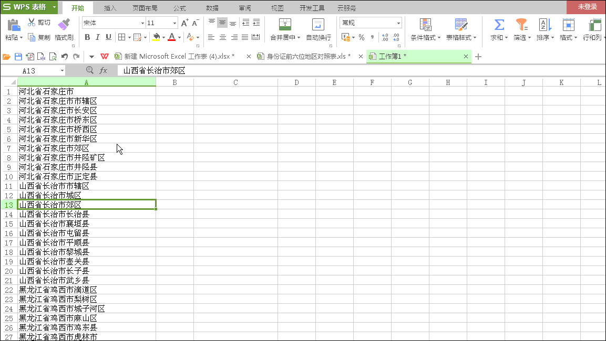606x341 pixels.
Task: Click the open folder icon in quick toolbar
Action: [6, 57]
